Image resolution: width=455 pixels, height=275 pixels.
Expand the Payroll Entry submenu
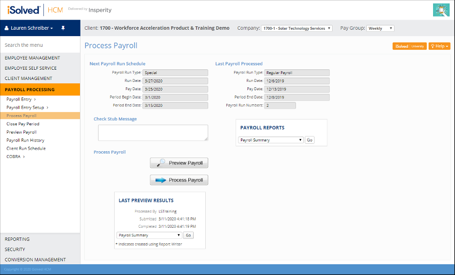(x=21, y=99)
